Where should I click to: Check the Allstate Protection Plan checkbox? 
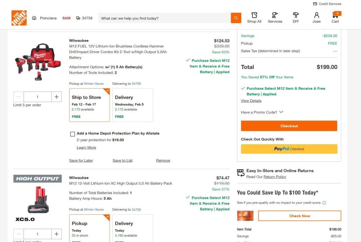(73, 134)
